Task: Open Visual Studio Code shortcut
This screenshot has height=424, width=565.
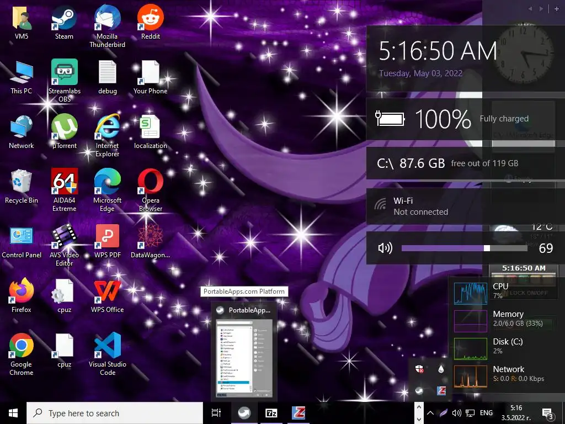Action: (x=108, y=355)
